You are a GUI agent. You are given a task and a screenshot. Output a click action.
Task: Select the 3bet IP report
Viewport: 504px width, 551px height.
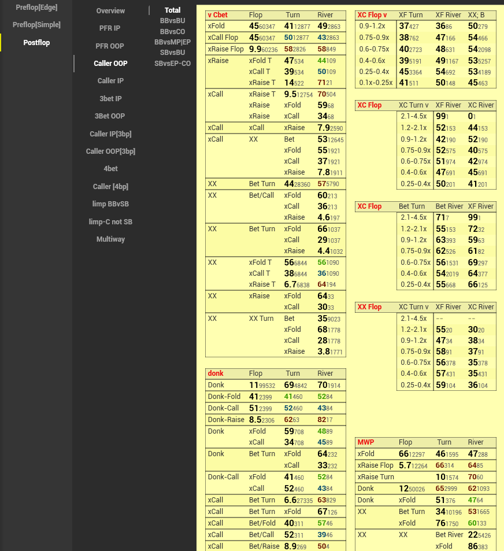[x=110, y=99]
